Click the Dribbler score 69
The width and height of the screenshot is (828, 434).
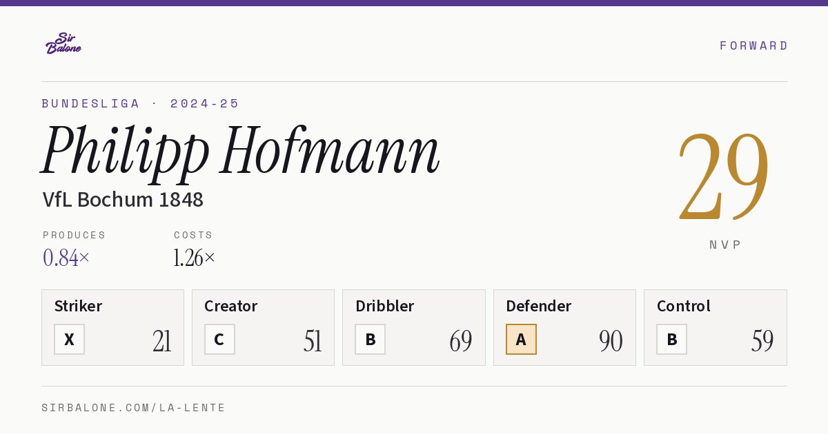(x=461, y=341)
